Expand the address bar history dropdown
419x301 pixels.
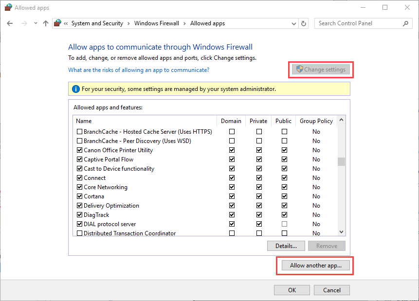pyautogui.click(x=294, y=23)
